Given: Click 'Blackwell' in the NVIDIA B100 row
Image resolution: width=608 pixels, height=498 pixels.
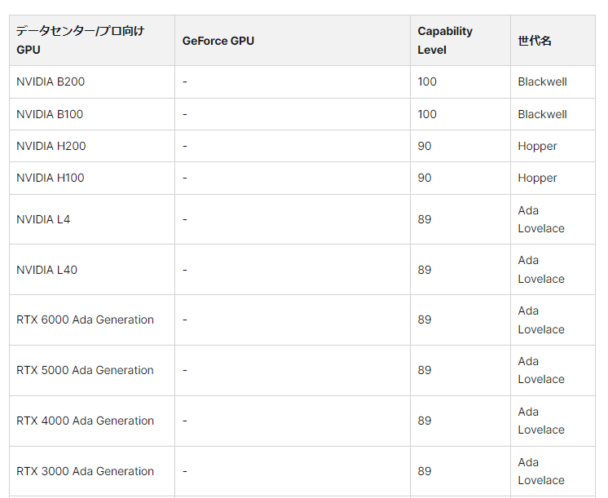Looking at the screenshot, I should tap(542, 114).
